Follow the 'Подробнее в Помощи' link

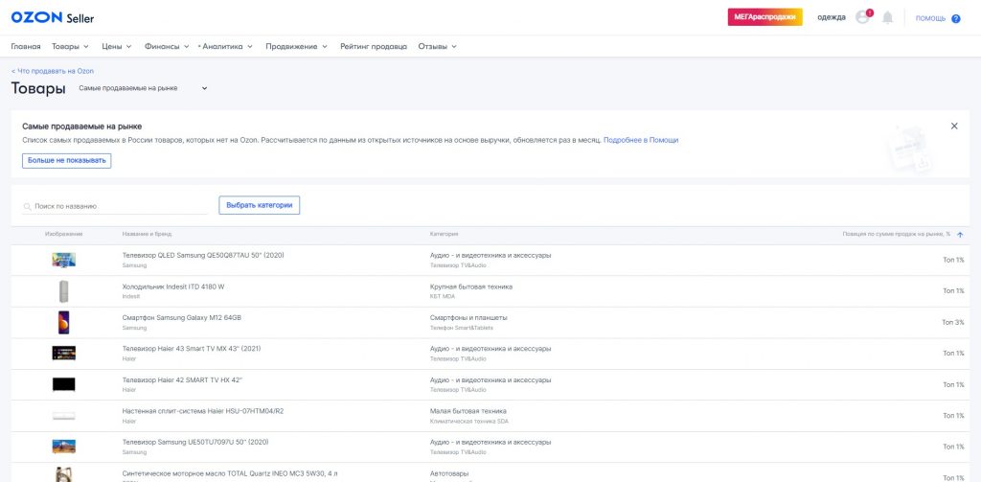tap(641, 140)
